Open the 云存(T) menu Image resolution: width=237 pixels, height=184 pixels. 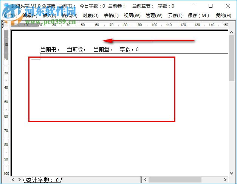[x=175, y=16]
